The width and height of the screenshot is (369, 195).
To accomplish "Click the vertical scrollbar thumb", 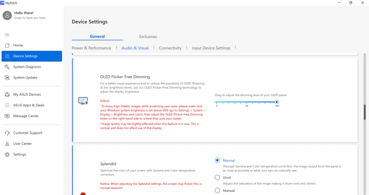I will [x=365, y=112].
